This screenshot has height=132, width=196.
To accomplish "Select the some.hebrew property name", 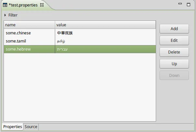I will tap(18, 49).
